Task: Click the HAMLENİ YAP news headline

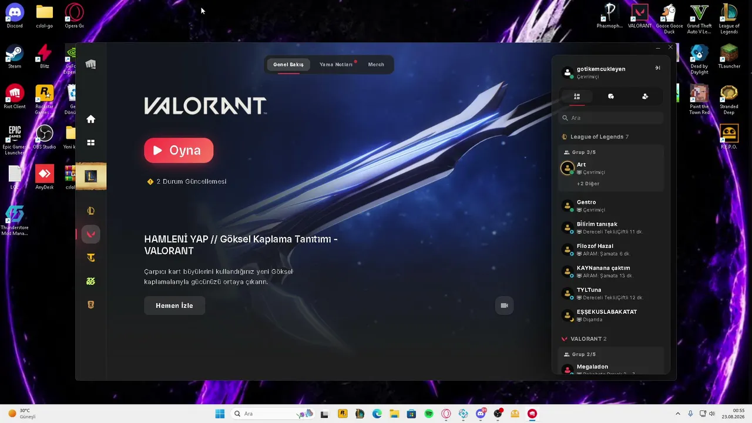Action: [241, 245]
